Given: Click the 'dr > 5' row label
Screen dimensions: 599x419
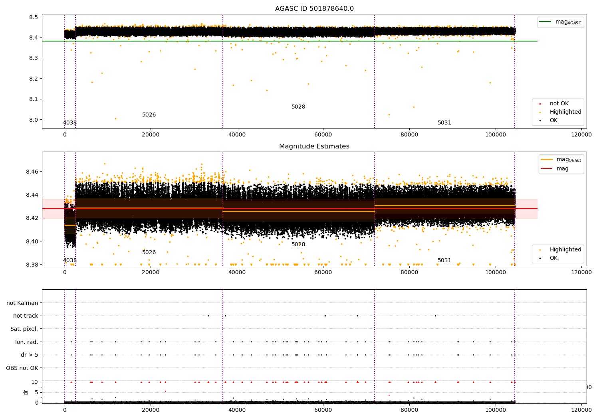Looking at the screenshot, I should click(x=30, y=355).
